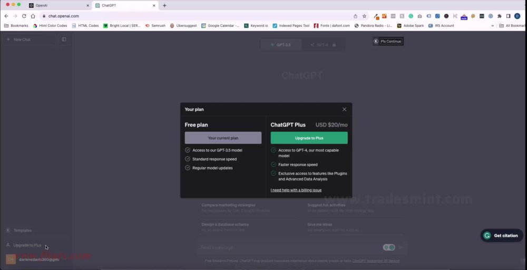Open the orange chart extension icon
The height and width of the screenshot is (270, 527).
point(385,16)
